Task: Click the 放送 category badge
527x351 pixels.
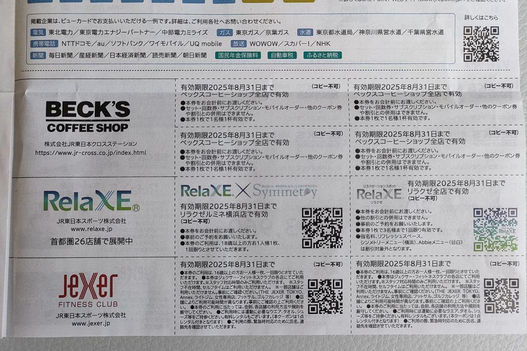Action: 239,44
